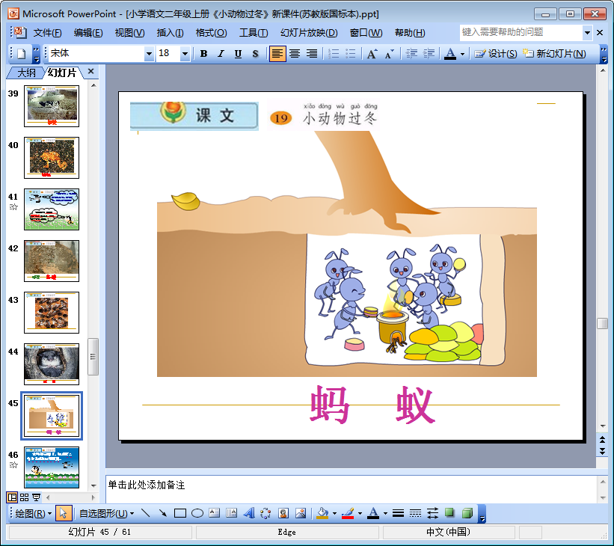614x546 pixels.
Task: Switch to Slide Sorter view icon
Action: (x=24, y=497)
